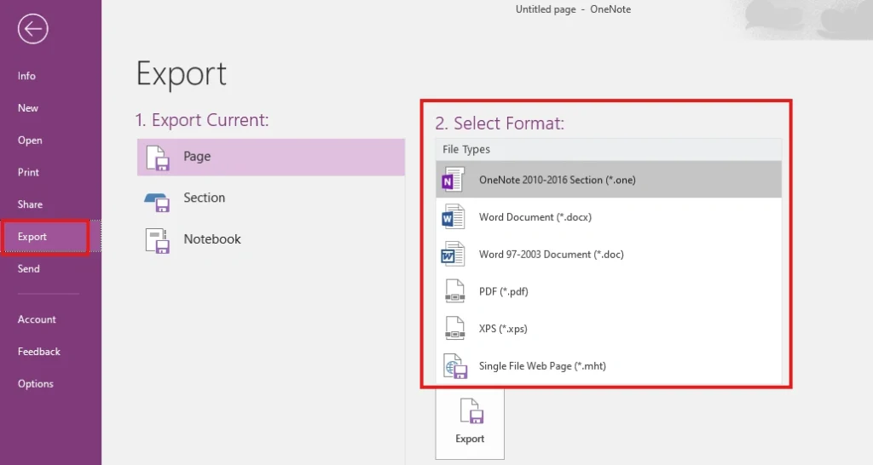Screen dimensions: 873x465
Task: Choose XPS (*.xps) format
Action: pos(609,328)
